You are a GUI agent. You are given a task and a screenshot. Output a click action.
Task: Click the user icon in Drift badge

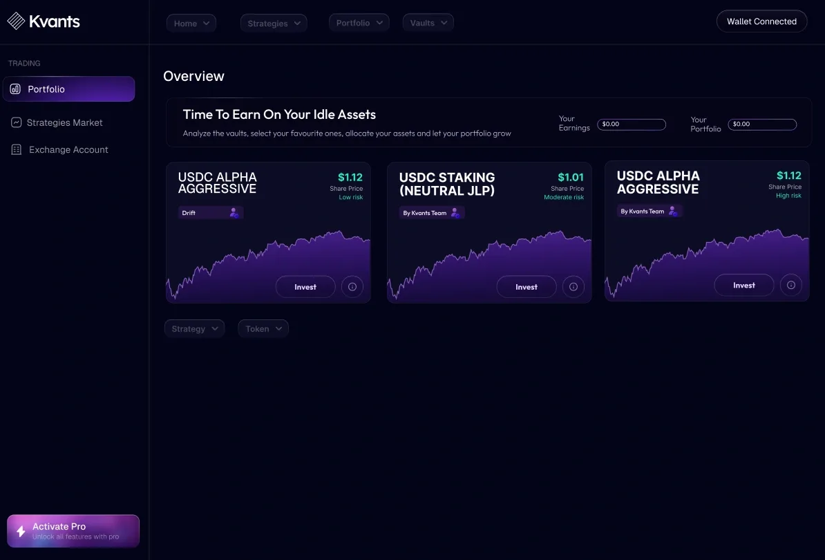pyautogui.click(x=234, y=213)
